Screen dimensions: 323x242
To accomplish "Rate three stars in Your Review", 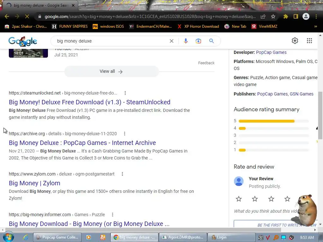I will [x=271, y=199].
